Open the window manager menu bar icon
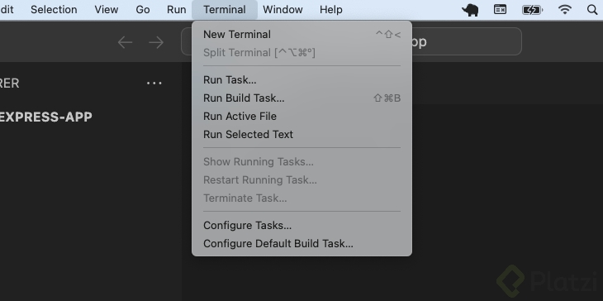Image resolution: width=603 pixels, height=301 pixels. coord(500,10)
